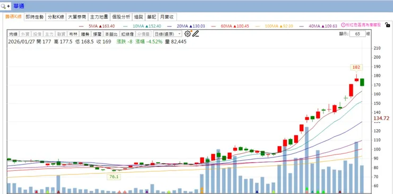The image size is (393, 194).
Task: Click the 粉紅色區塊 pink notice link
Action: click(363, 25)
